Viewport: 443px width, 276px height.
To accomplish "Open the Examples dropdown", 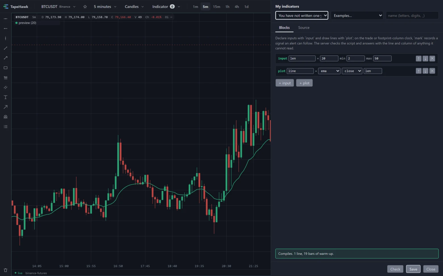I will [357, 16].
